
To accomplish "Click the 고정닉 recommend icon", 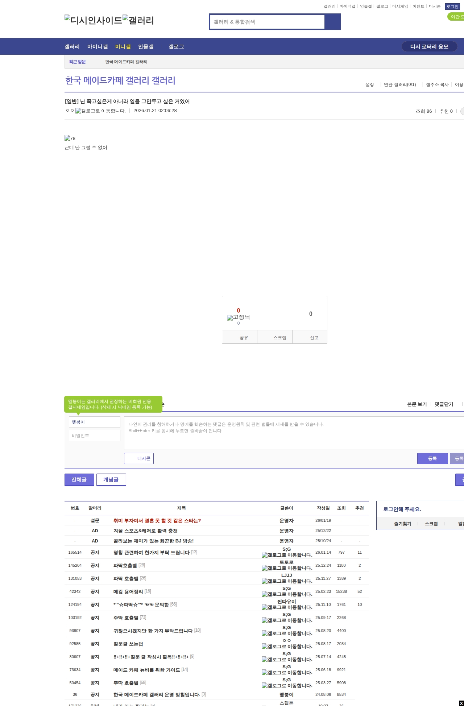I will point(238,317).
